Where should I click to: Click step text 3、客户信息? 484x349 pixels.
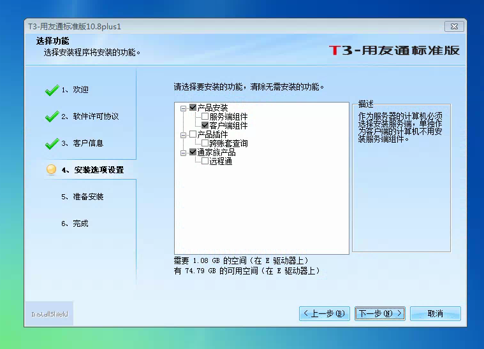coord(82,143)
